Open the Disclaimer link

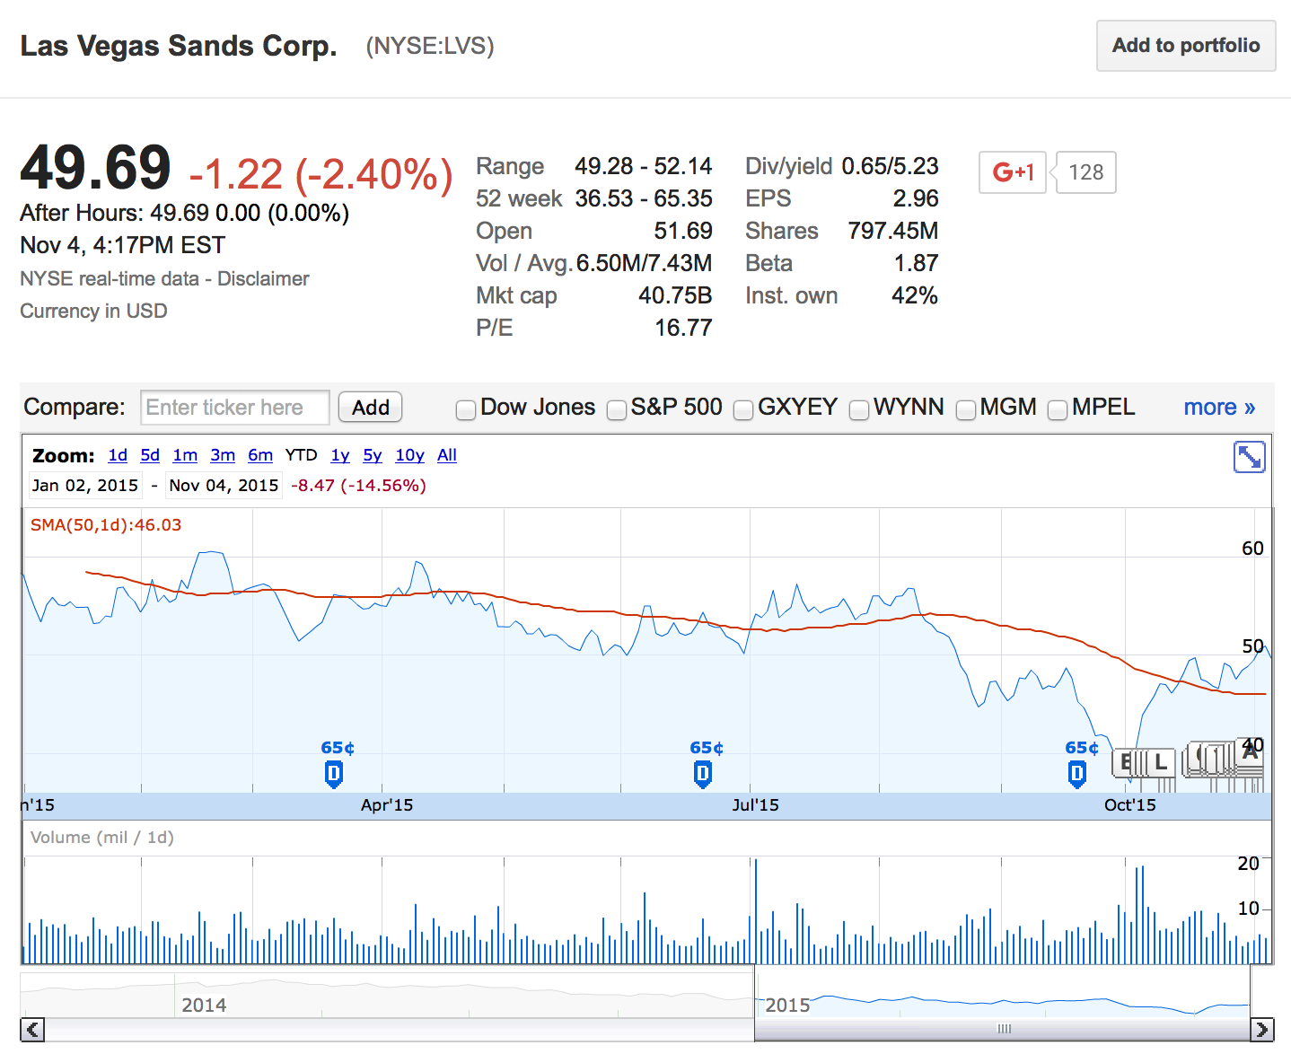263,279
